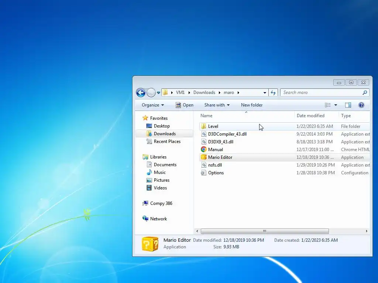Open Help with the question mark icon
Viewport: 378px width, 283px height.
click(361, 105)
